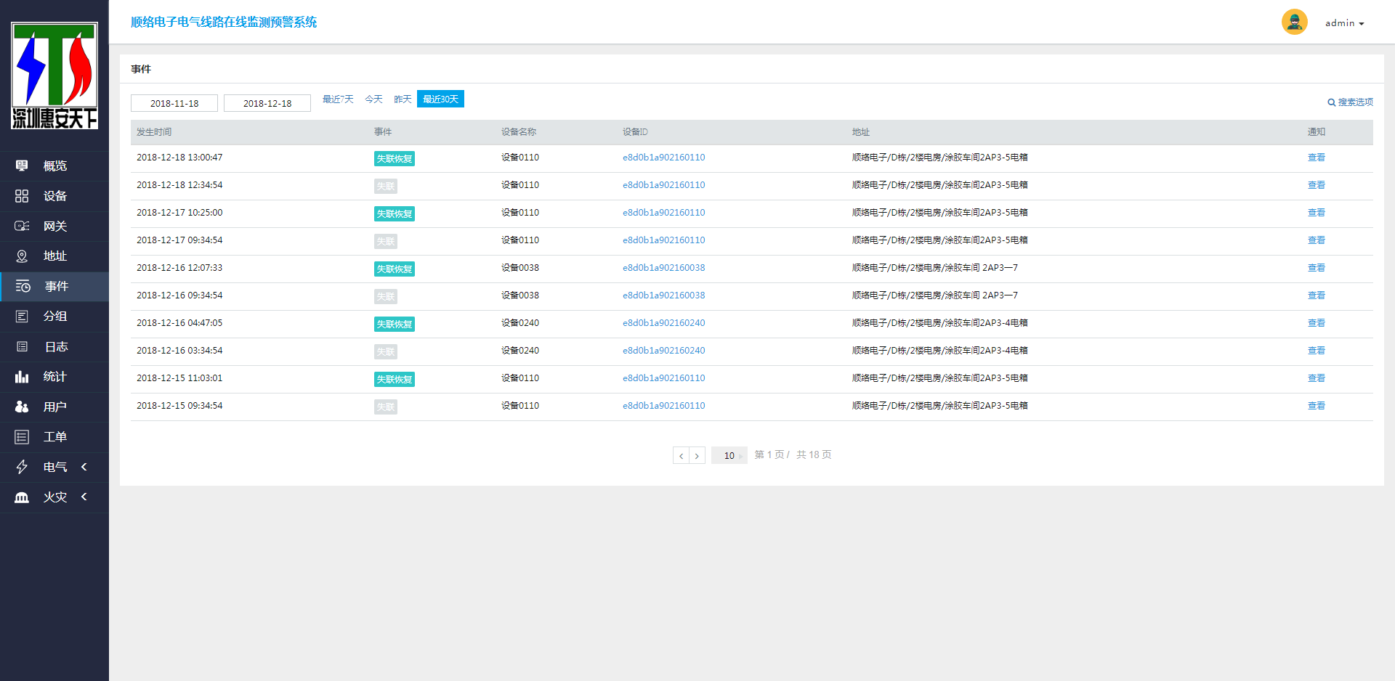
Task: Open the page size dropdown showing 10
Action: (729, 455)
